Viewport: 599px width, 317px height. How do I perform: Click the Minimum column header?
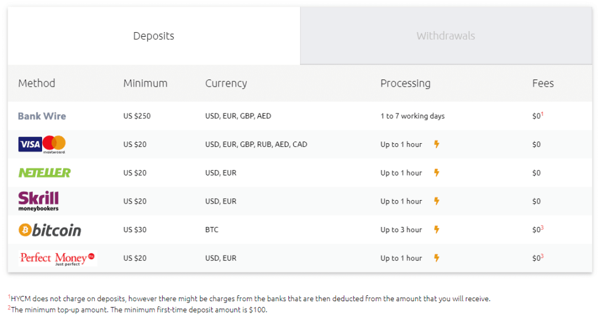click(x=145, y=83)
